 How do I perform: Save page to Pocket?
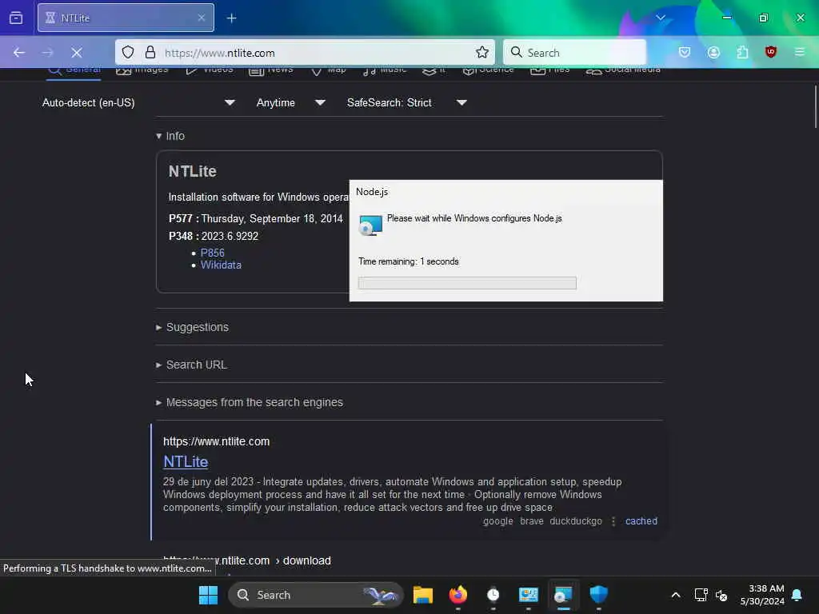pyautogui.click(x=685, y=52)
